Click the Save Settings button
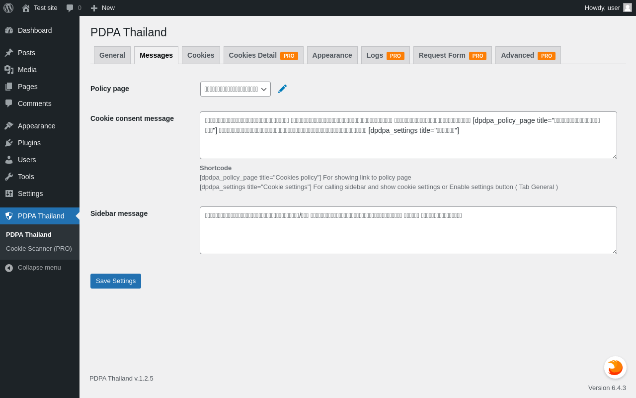Viewport: 636px width, 398px height. pos(116,281)
